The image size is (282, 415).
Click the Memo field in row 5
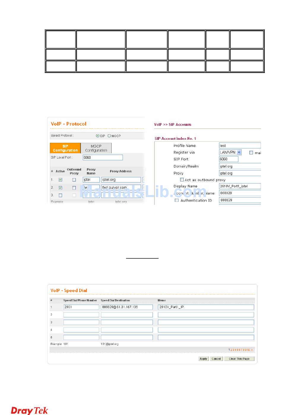pyautogui.click(x=206, y=337)
